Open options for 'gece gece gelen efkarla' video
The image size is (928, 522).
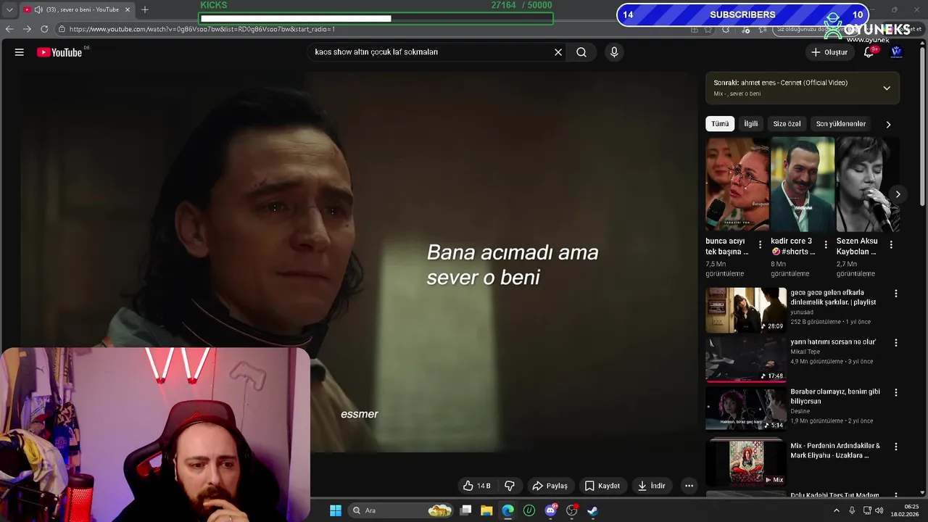(896, 294)
